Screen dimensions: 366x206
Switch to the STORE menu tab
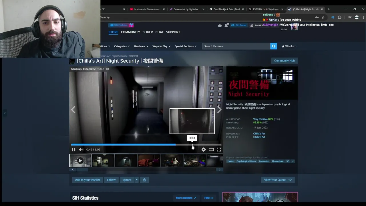point(113,32)
